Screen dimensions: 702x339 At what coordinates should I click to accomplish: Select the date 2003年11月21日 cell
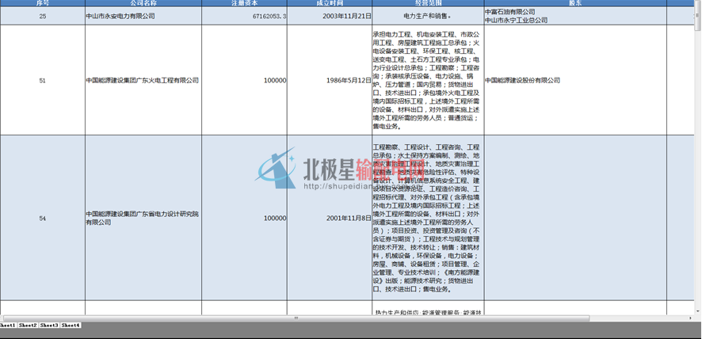(330, 16)
